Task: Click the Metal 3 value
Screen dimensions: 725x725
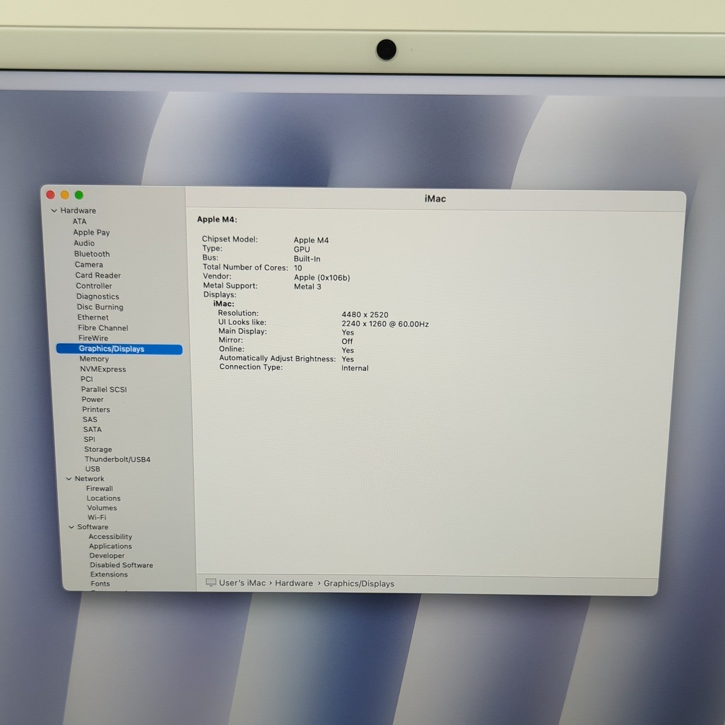Action: click(x=307, y=287)
